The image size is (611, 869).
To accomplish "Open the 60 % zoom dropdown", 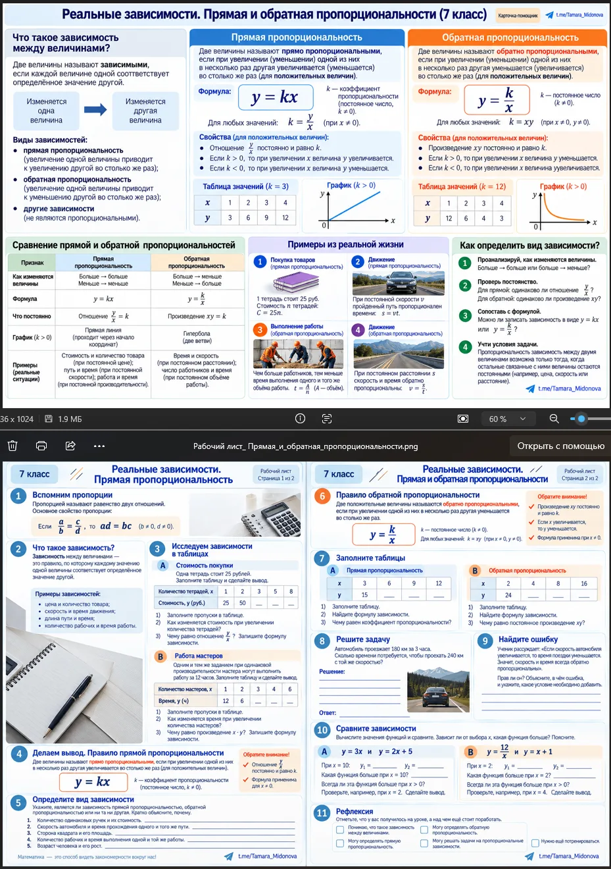I will pyautogui.click(x=507, y=419).
